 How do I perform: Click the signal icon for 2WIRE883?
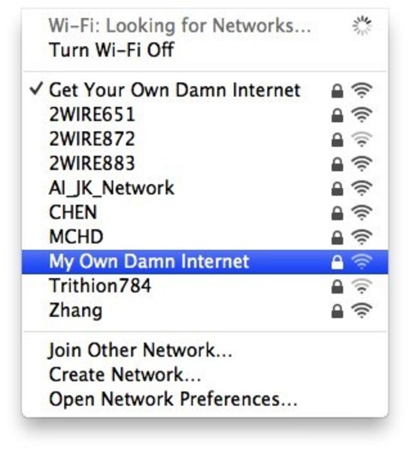coord(362,163)
